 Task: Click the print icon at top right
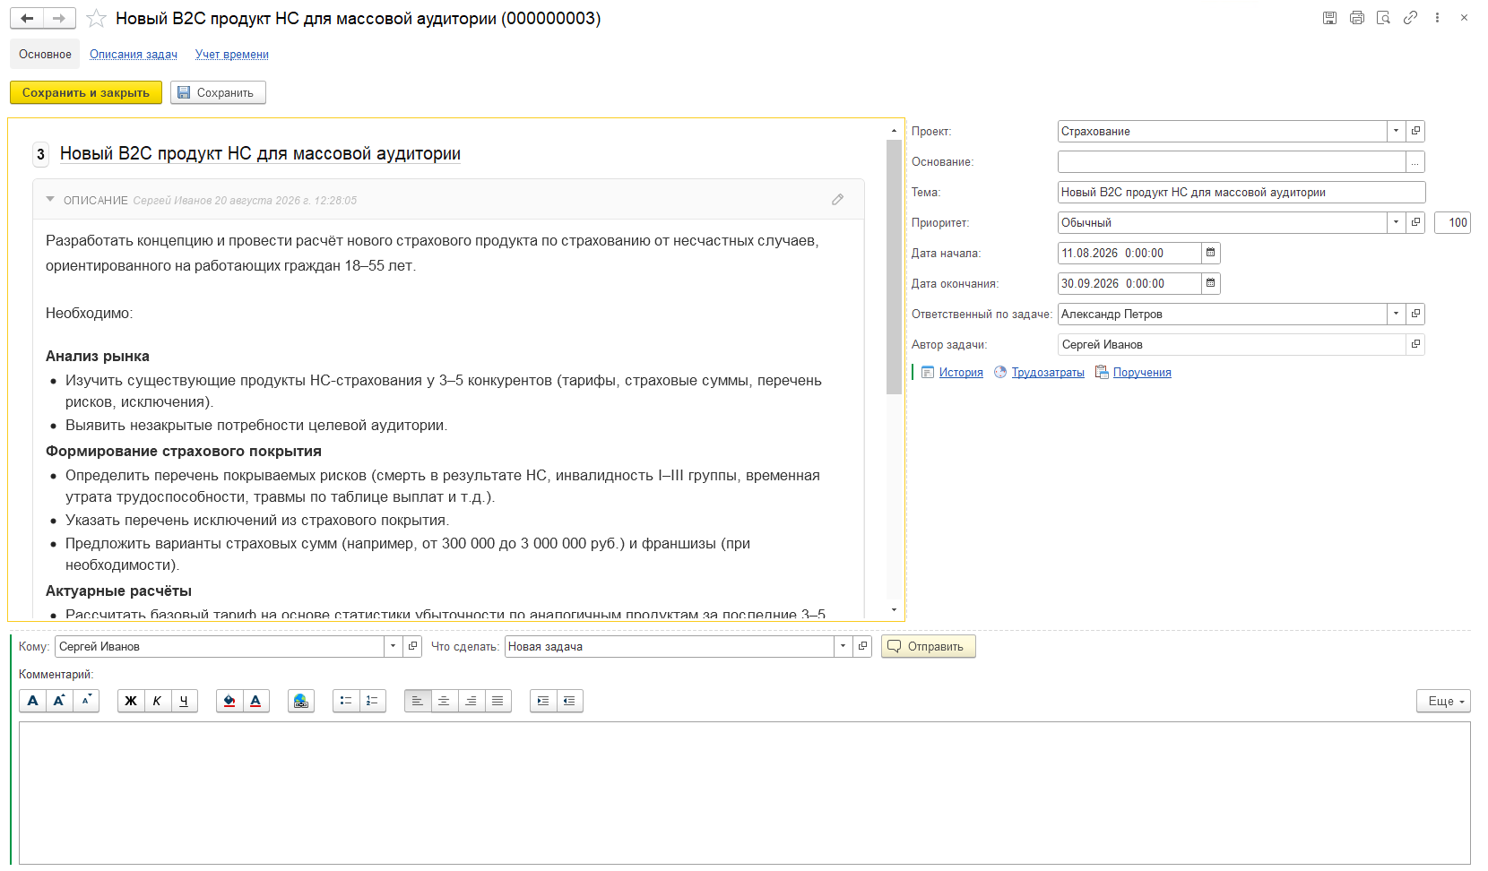[x=1356, y=18]
